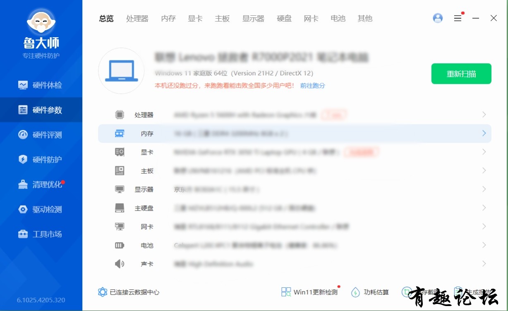Image resolution: width=508 pixels, height=311 pixels.
Task: Expand 声卡 row using its chevron
Action: click(x=484, y=263)
